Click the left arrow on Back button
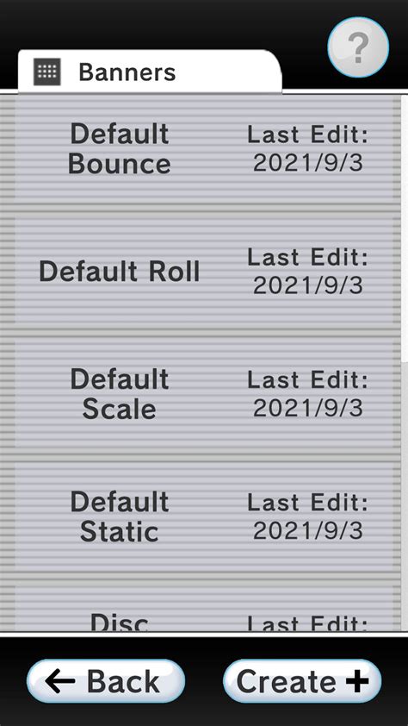The width and height of the screenshot is (408, 726). [60, 681]
